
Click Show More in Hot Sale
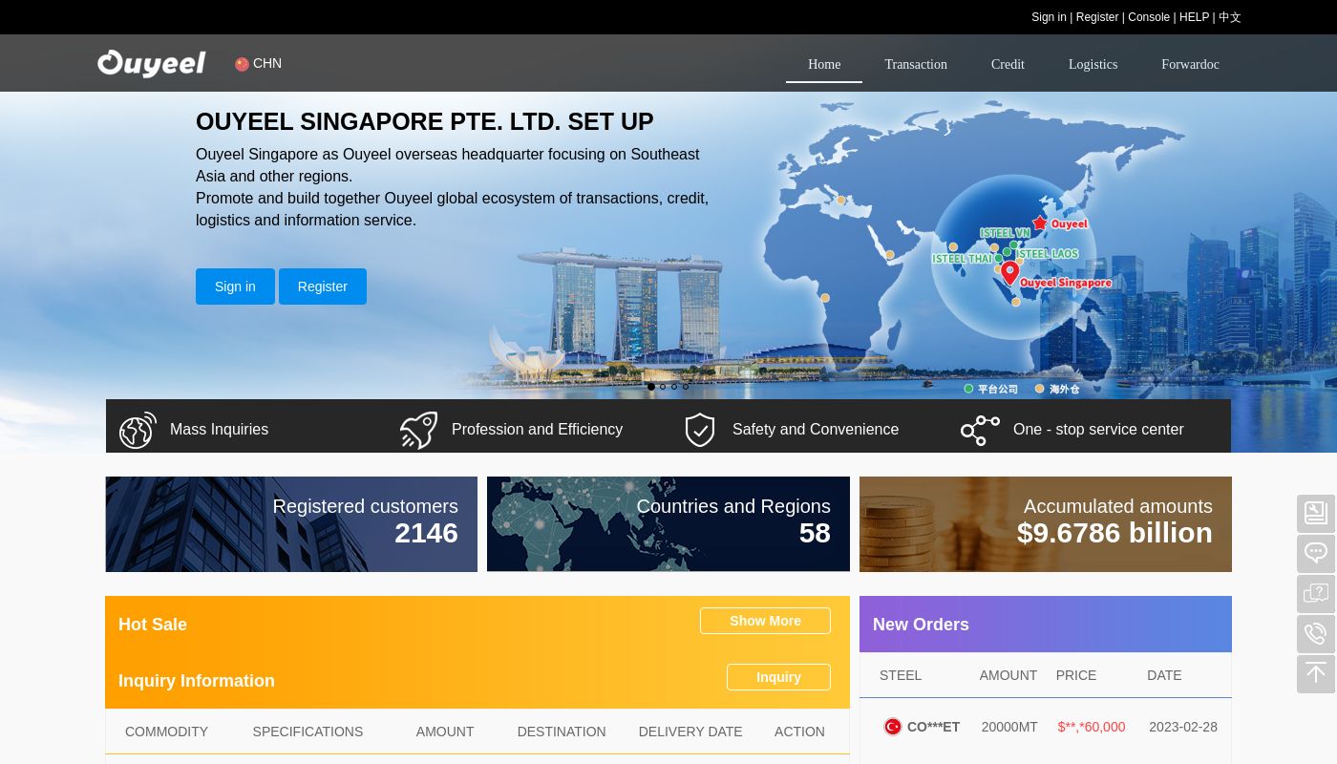765,621
